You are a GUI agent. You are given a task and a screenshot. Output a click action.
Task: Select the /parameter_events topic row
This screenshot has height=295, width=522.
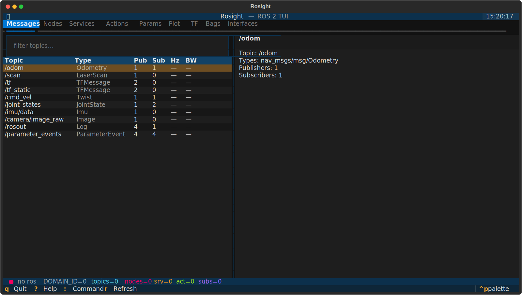tap(117, 134)
